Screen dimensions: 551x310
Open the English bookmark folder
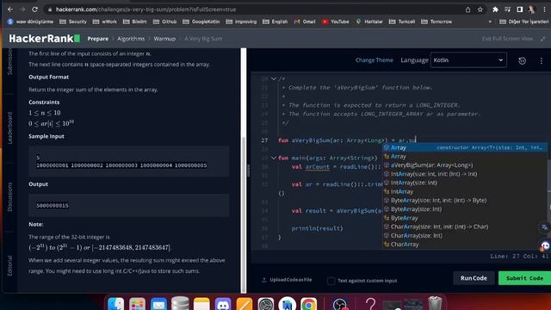coord(275,22)
